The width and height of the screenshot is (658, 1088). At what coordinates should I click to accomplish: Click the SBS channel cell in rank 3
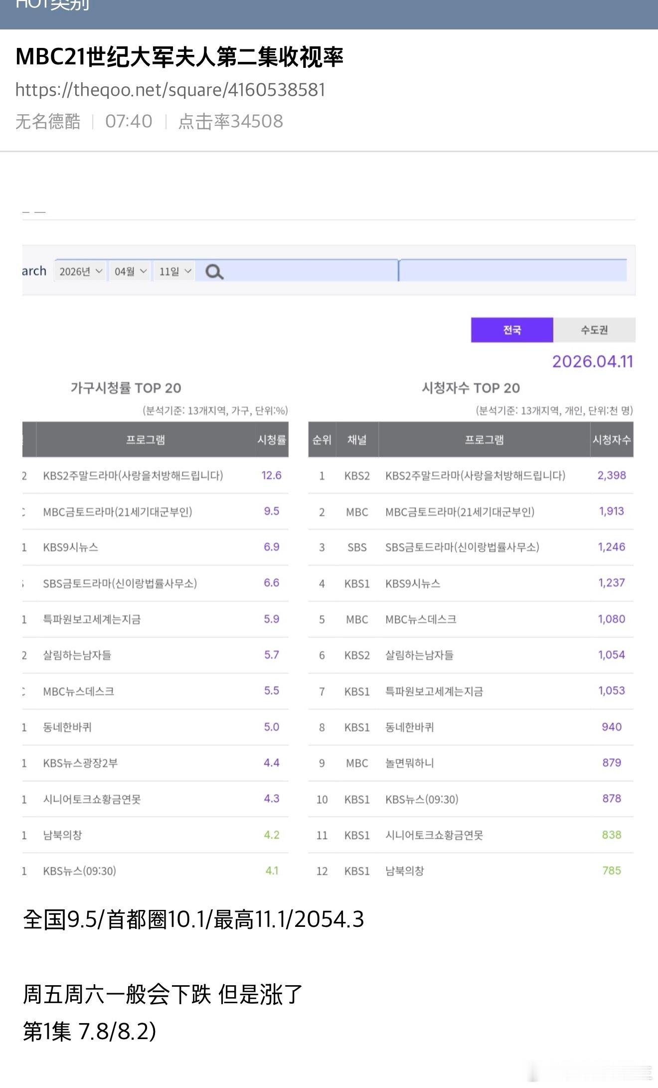tap(357, 547)
